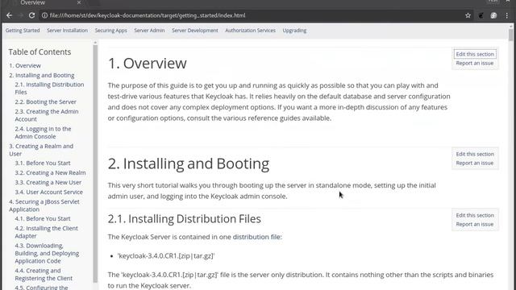This screenshot has width=516, height=290.
Task: Report an issue for Installing and Booting
Action: [x=475, y=163]
